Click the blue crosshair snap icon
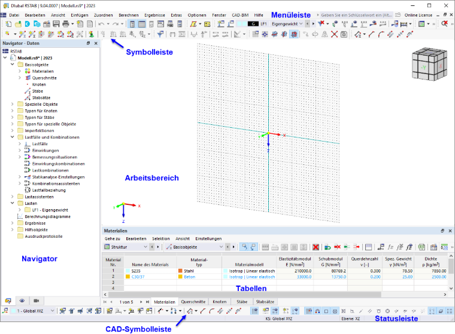 (x=265, y=35)
